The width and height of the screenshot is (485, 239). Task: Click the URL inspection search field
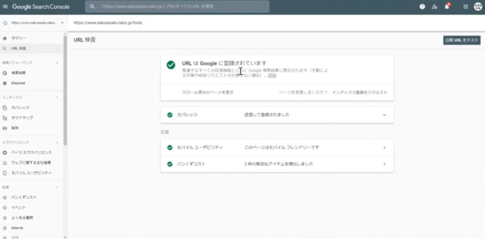pos(177,7)
